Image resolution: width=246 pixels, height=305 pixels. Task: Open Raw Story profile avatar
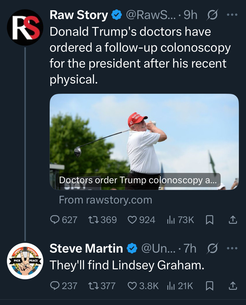[25, 28]
